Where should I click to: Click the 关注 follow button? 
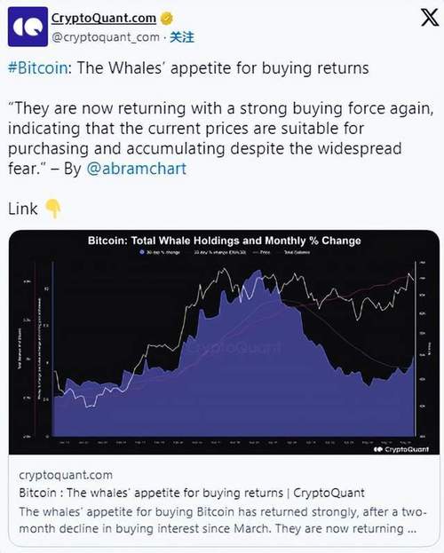(x=182, y=37)
